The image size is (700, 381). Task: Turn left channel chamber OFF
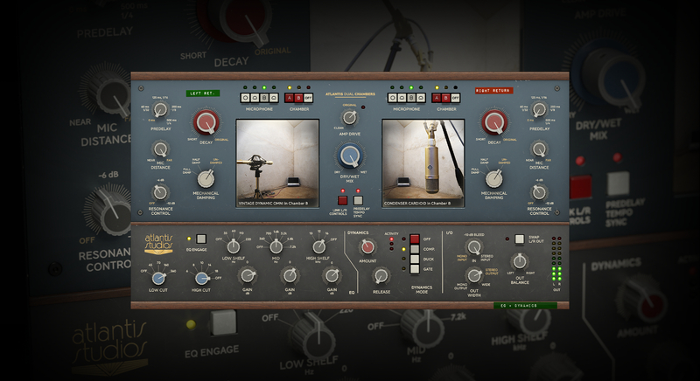tap(308, 98)
